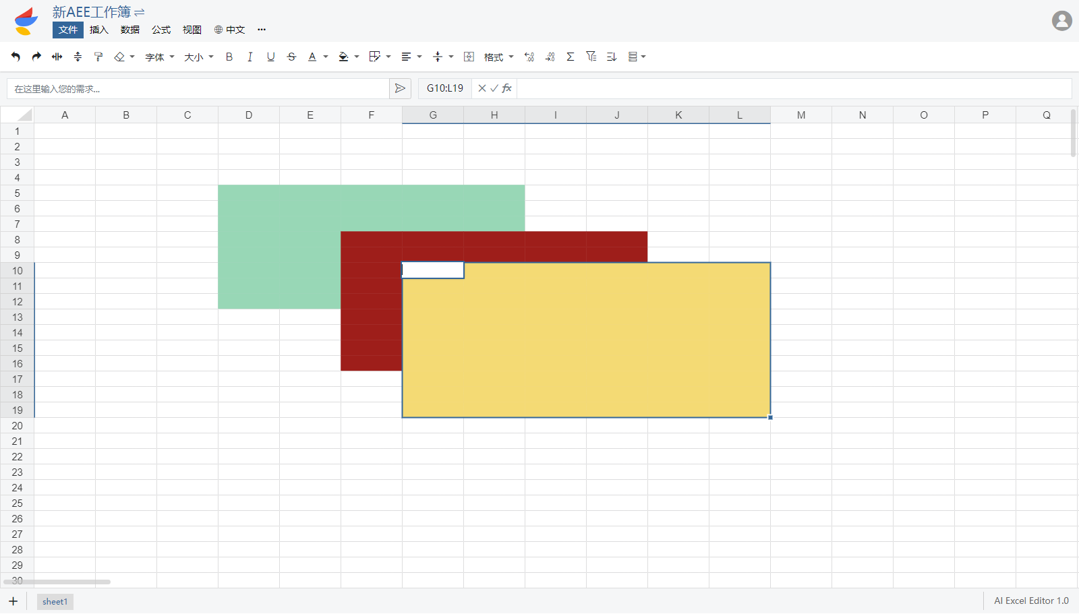
Task: Click the undo arrow icon
Action: (16, 57)
